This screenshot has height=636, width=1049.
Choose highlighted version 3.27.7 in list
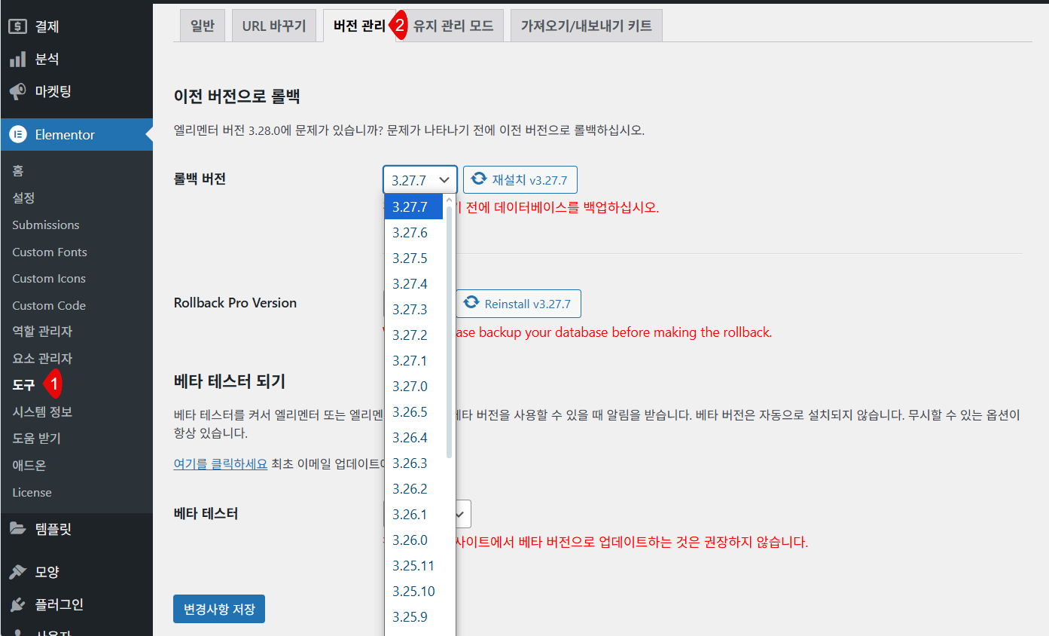413,206
